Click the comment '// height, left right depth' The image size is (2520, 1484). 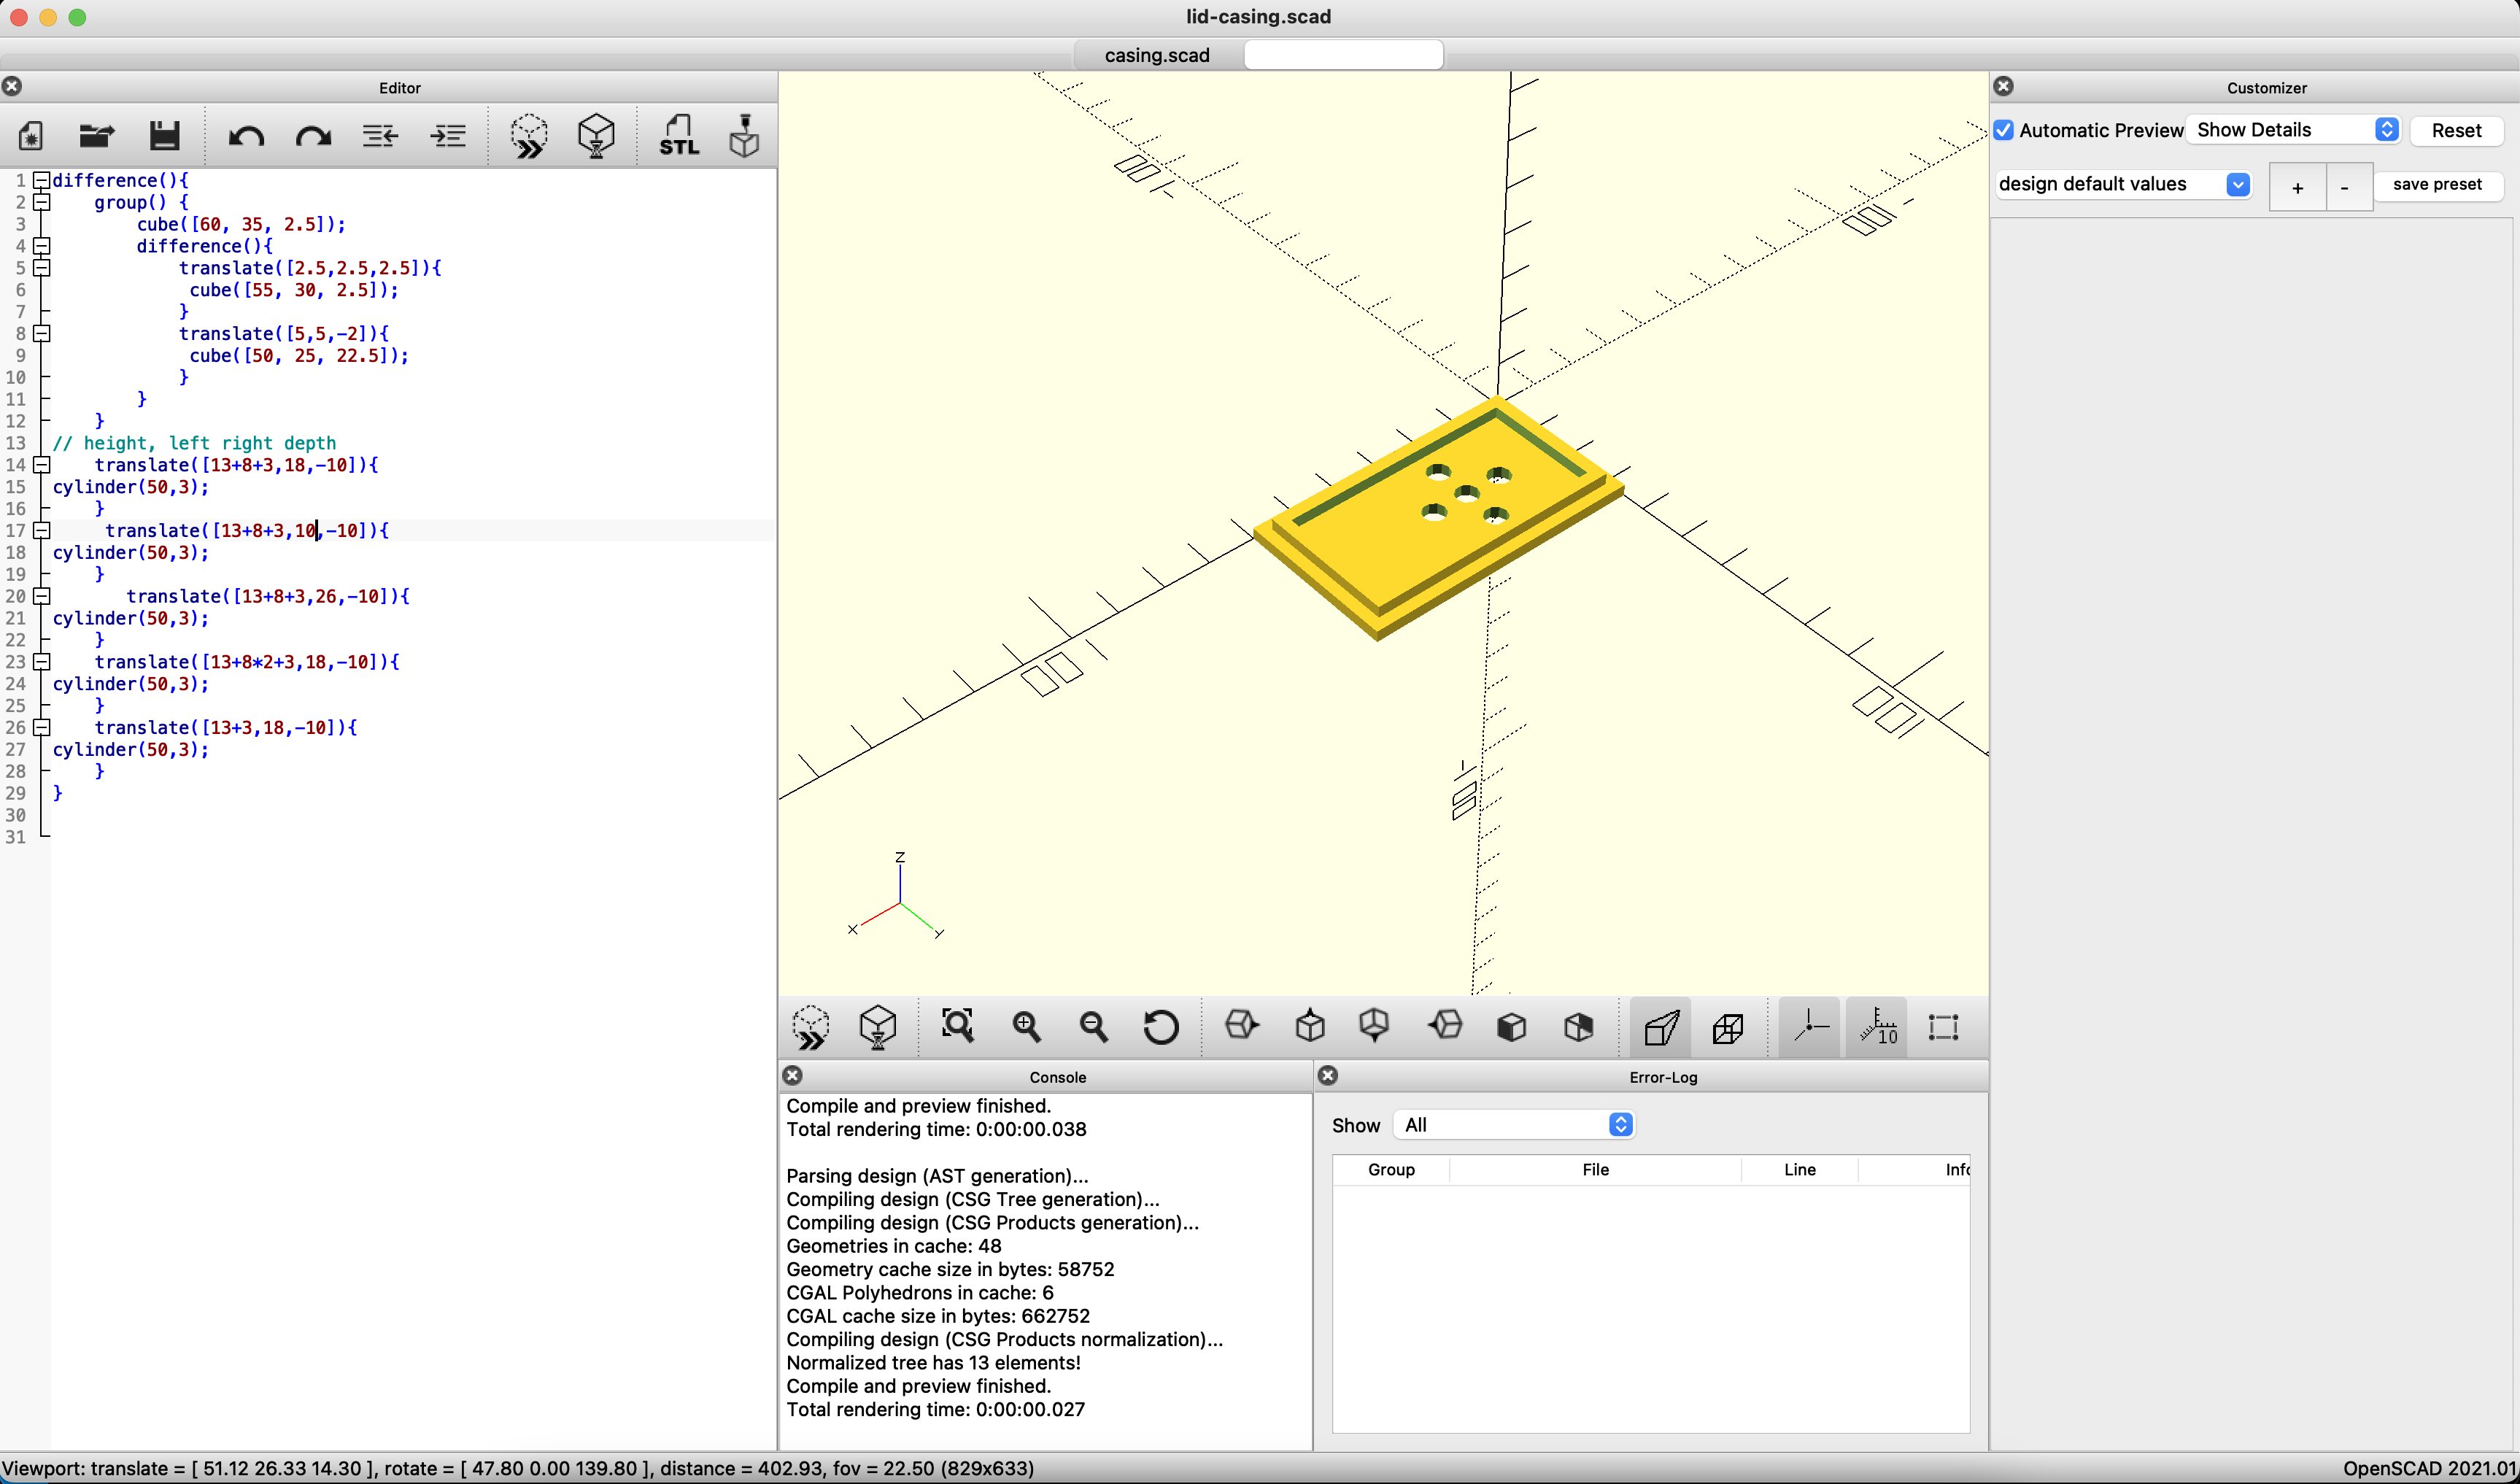(194, 443)
